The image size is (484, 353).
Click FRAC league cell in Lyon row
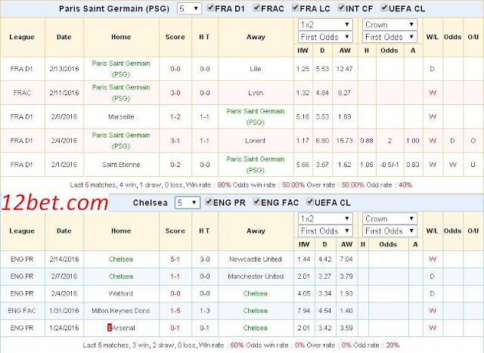(22, 93)
